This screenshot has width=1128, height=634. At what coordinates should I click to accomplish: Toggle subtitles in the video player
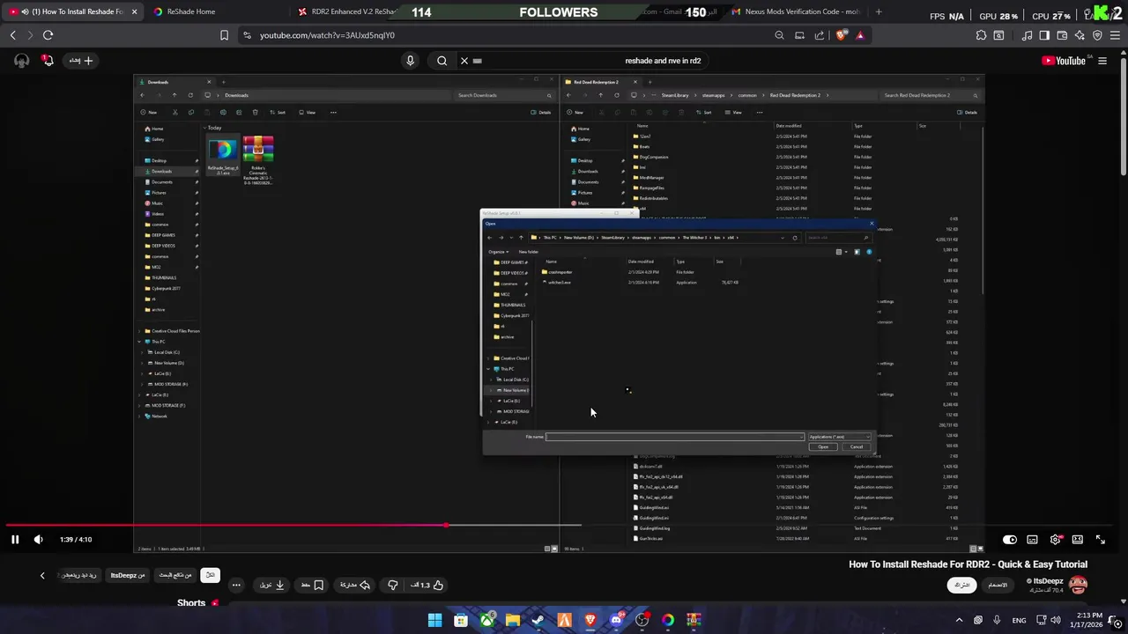click(1032, 540)
